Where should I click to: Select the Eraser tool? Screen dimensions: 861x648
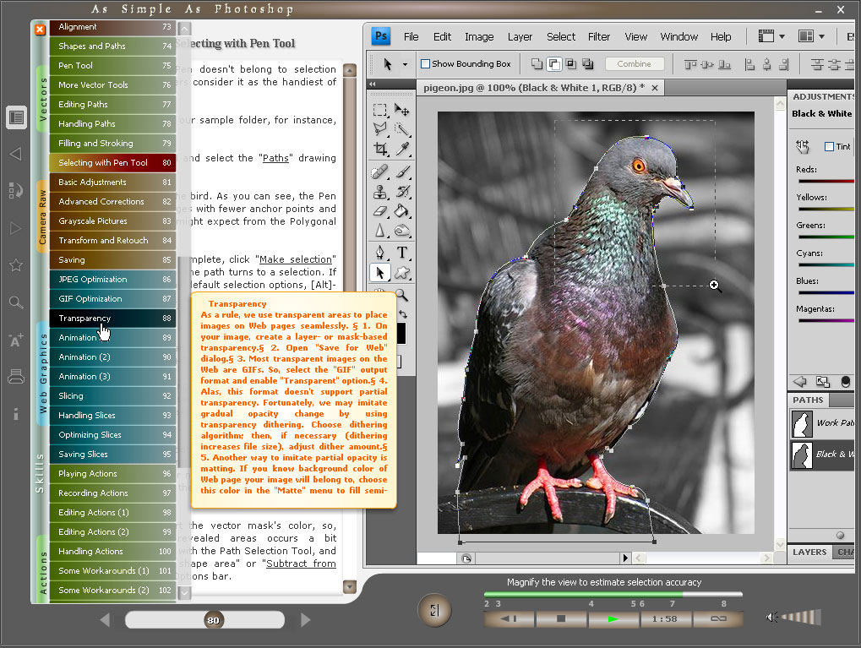[379, 210]
